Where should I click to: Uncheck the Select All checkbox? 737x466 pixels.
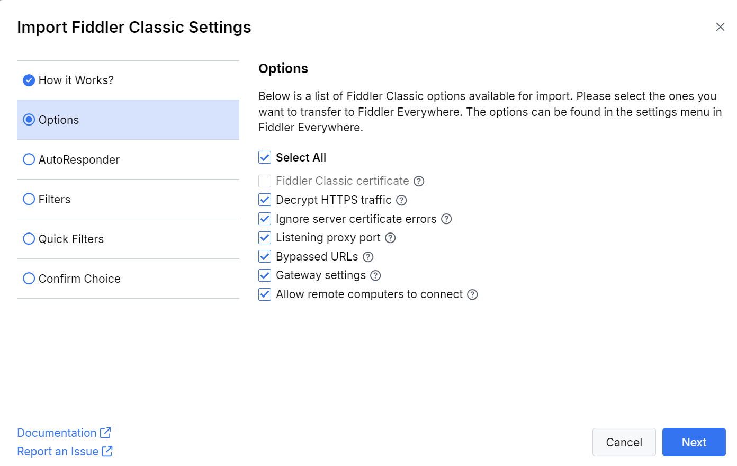point(264,157)
